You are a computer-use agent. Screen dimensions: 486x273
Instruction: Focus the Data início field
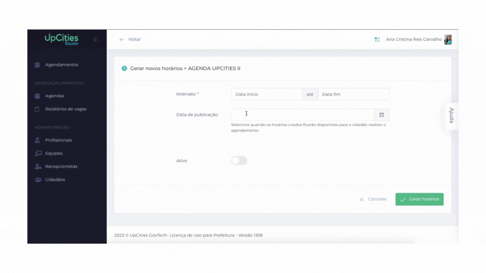click(267, 94)
